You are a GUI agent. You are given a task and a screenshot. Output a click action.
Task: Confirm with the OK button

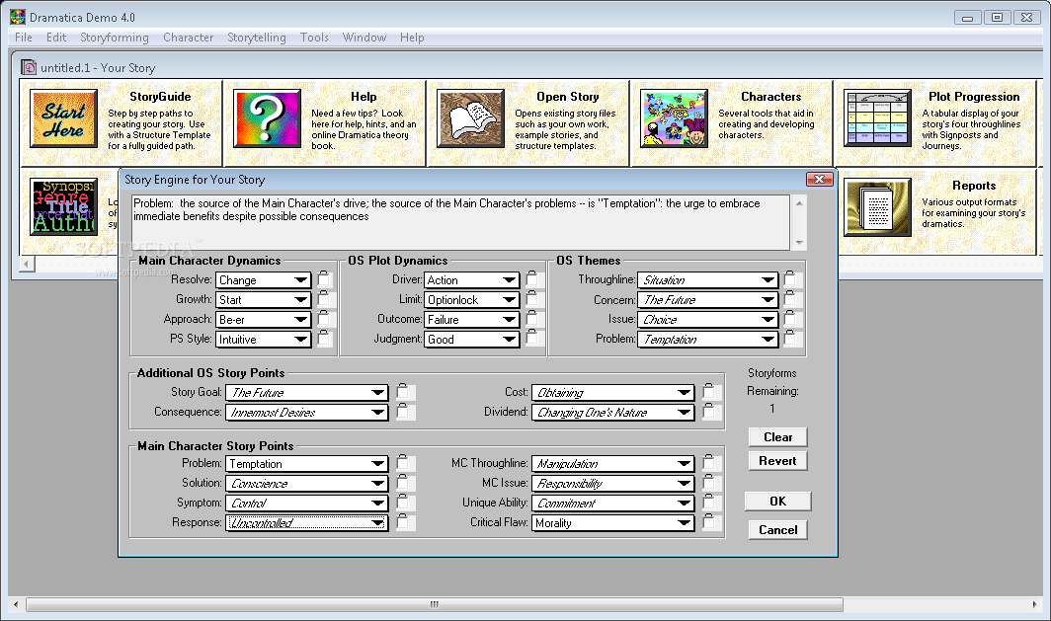[x=777, y=502]
